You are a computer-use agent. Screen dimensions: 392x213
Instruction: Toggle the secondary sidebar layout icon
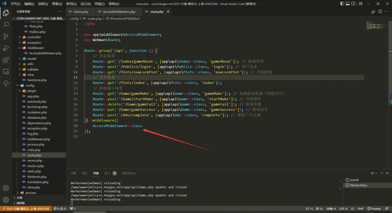coord(353,4)
